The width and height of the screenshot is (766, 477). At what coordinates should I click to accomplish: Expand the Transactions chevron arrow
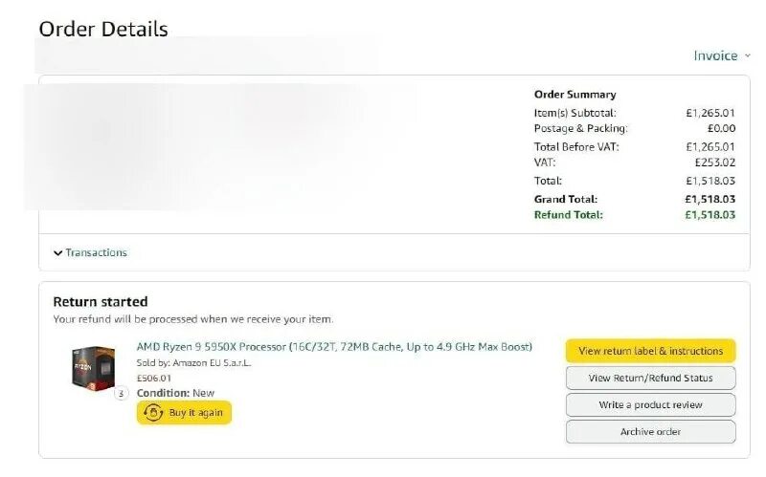pyautogui.click(x=58, y=253)
